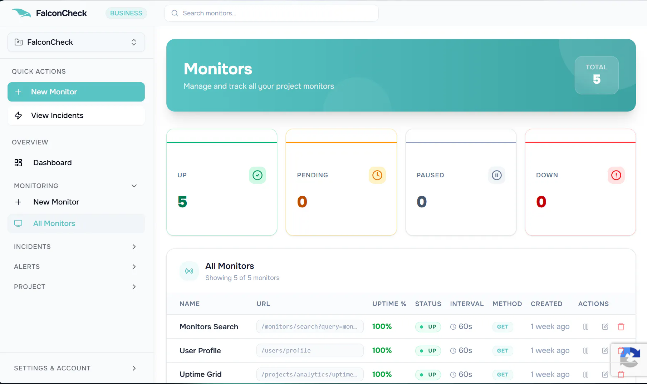Click the DOWN status summary card

pyautogui.click(x=580, y=182)
